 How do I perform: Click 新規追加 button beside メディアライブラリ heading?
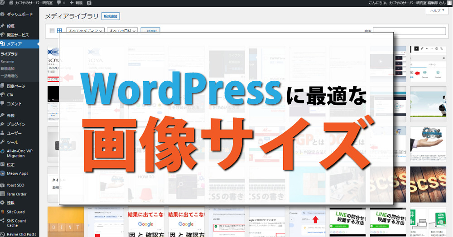(x=111, y=16)
